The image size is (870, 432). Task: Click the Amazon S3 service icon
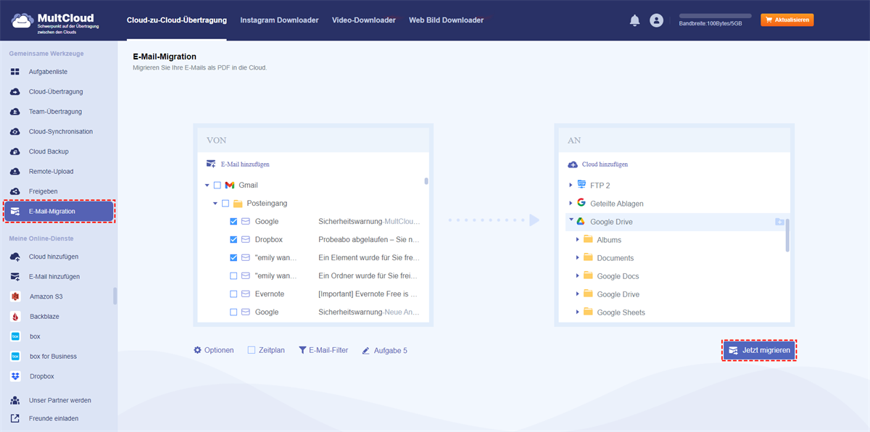(x=15, y=296)
